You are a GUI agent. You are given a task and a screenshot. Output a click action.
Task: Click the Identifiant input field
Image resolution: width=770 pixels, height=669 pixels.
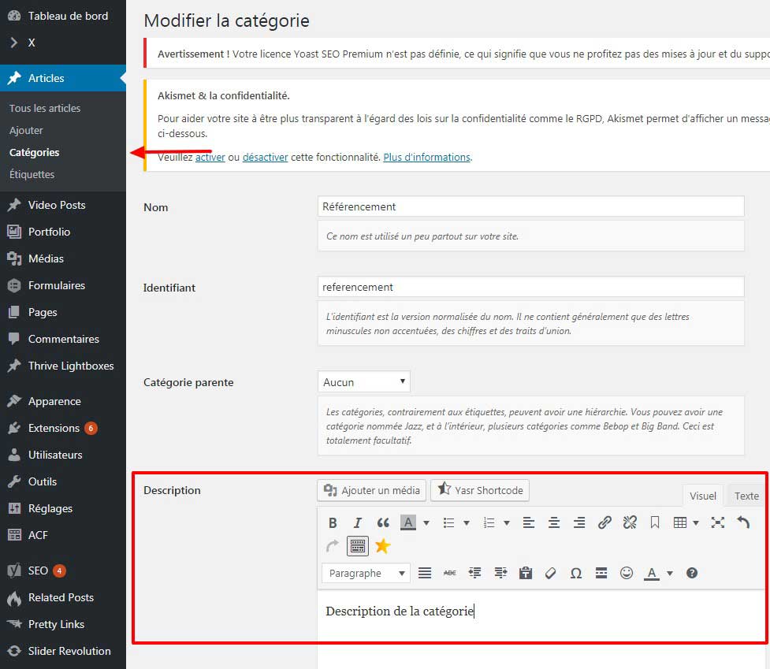pos(531,287)
